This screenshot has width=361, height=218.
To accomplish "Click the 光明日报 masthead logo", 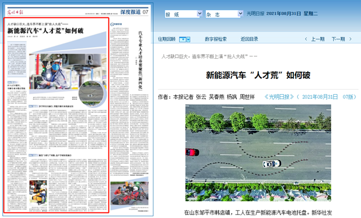I will tap(15, 12).
